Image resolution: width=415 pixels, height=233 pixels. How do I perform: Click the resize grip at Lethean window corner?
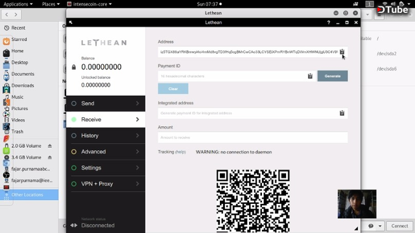click(x=356, y=228)
